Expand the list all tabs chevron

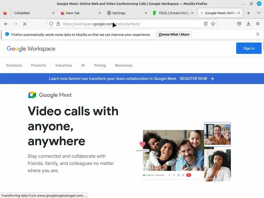point(259,13)
